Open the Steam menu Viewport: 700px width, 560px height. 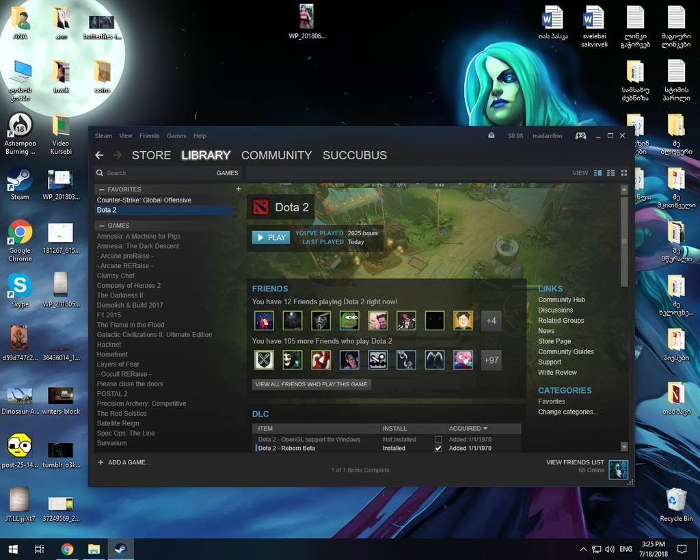103,136
